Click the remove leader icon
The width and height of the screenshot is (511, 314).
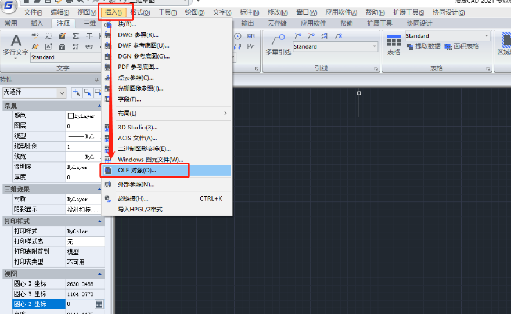coord(311,36)
